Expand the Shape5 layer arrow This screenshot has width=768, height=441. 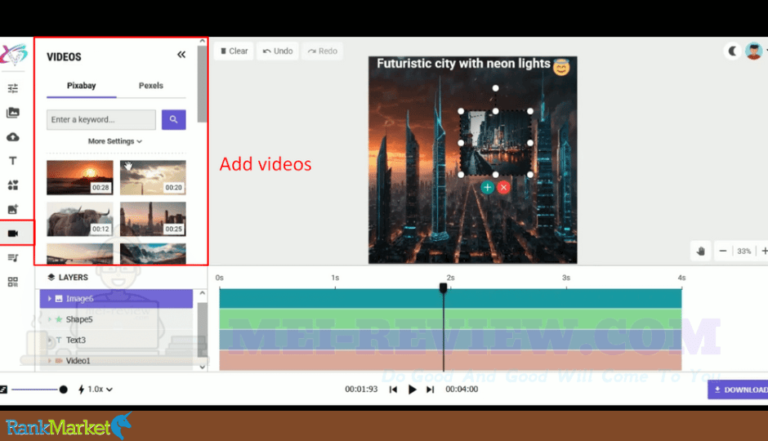click(49, 319)
